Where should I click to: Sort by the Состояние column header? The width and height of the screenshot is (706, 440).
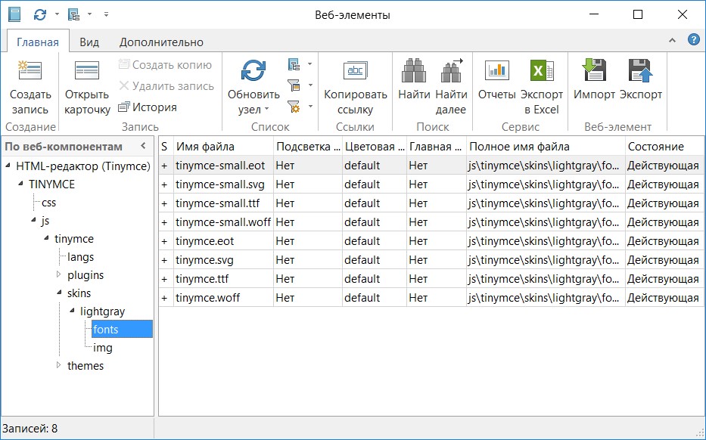pos(664,146)
